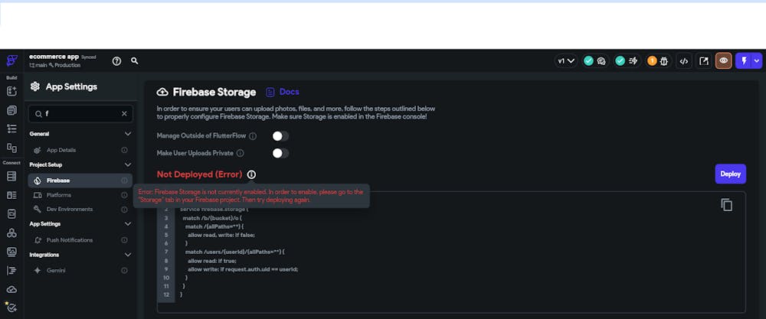Toggle Make User Uploads Private switch
Screen dimensions: 766x319
point(280,153)
